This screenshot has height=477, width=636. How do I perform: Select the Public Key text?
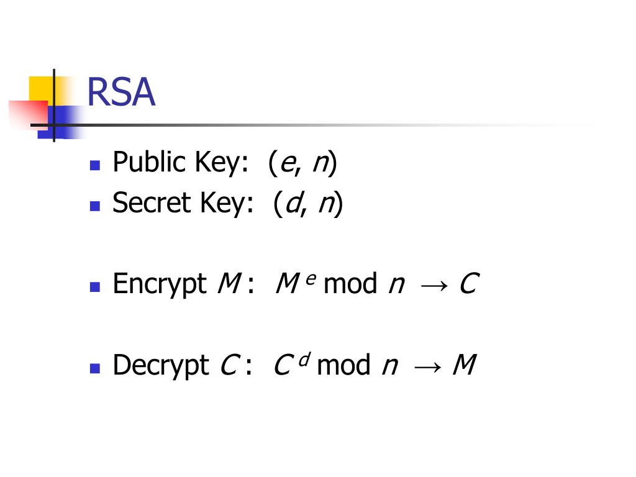(x=181, y=162)
